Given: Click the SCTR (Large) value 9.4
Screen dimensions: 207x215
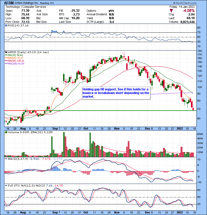Looking at the screenshot, I should 112,22.
